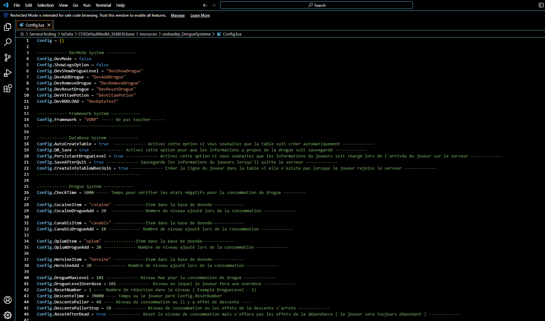Screen dimensions: 545x321
Task: Expand the resources breadcrumb segment
Action: click(148, 34)
